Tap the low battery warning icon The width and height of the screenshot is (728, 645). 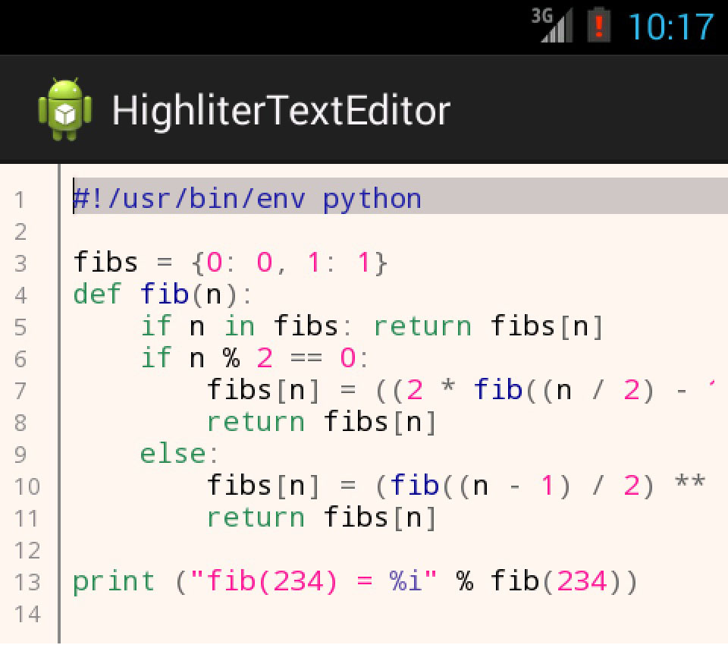point(599,27)
